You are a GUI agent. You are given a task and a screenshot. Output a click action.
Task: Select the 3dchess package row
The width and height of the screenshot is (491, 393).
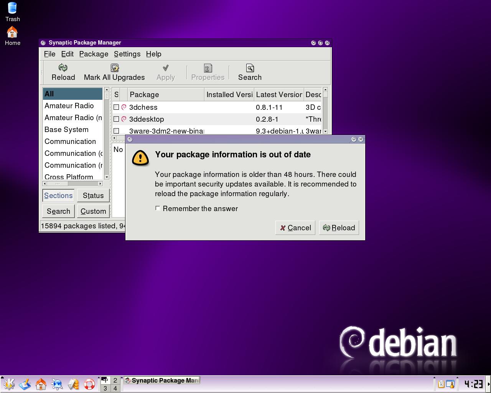[x=217, y=107]
